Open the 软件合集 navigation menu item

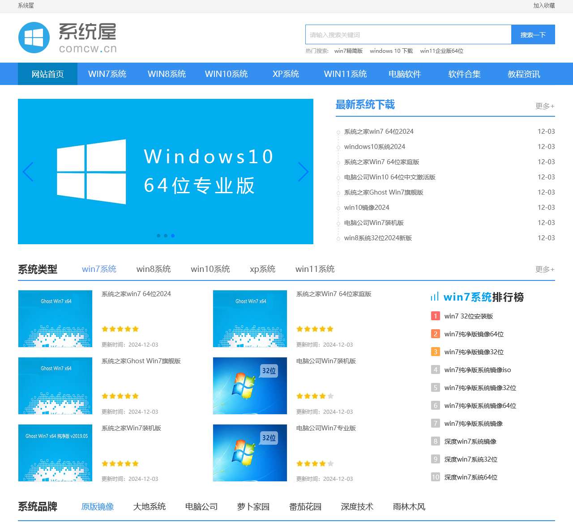point(465,74)
